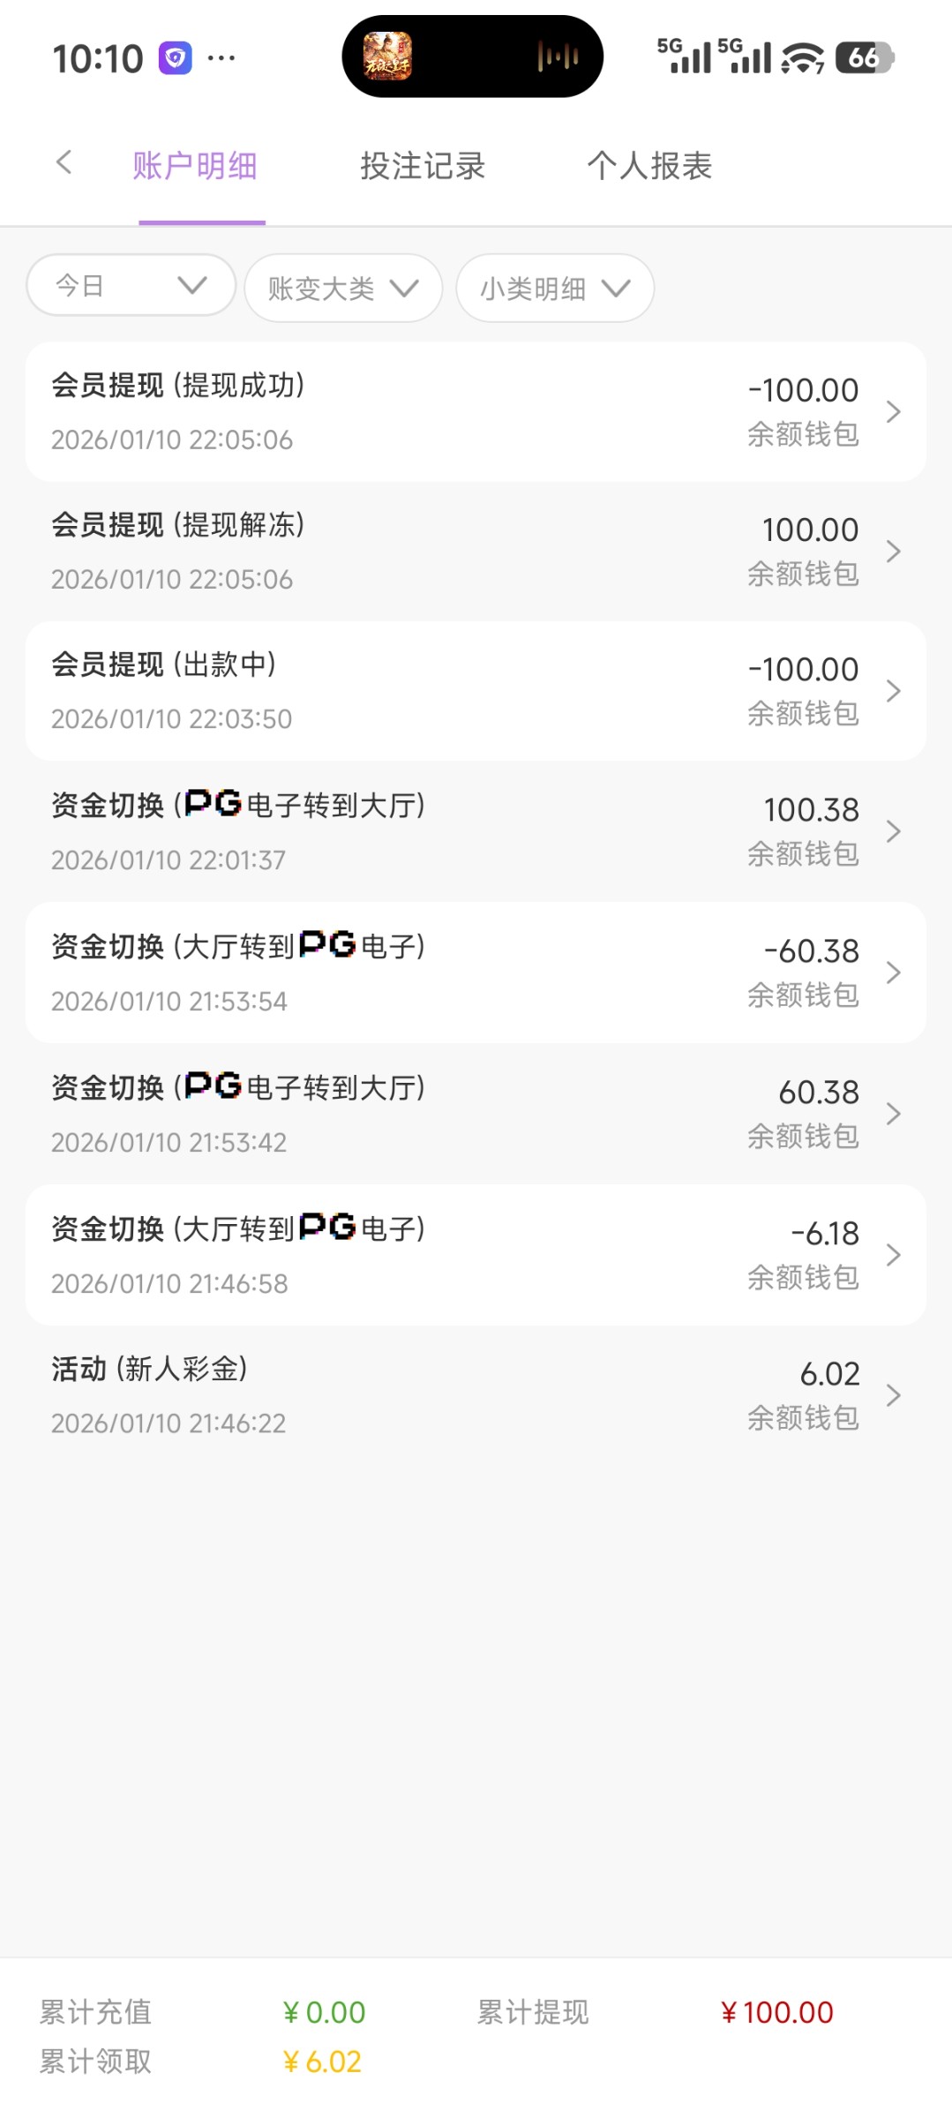952x2118 pixels.
Task: Tap the back arrow icon
Action: [x=64, y=163]
